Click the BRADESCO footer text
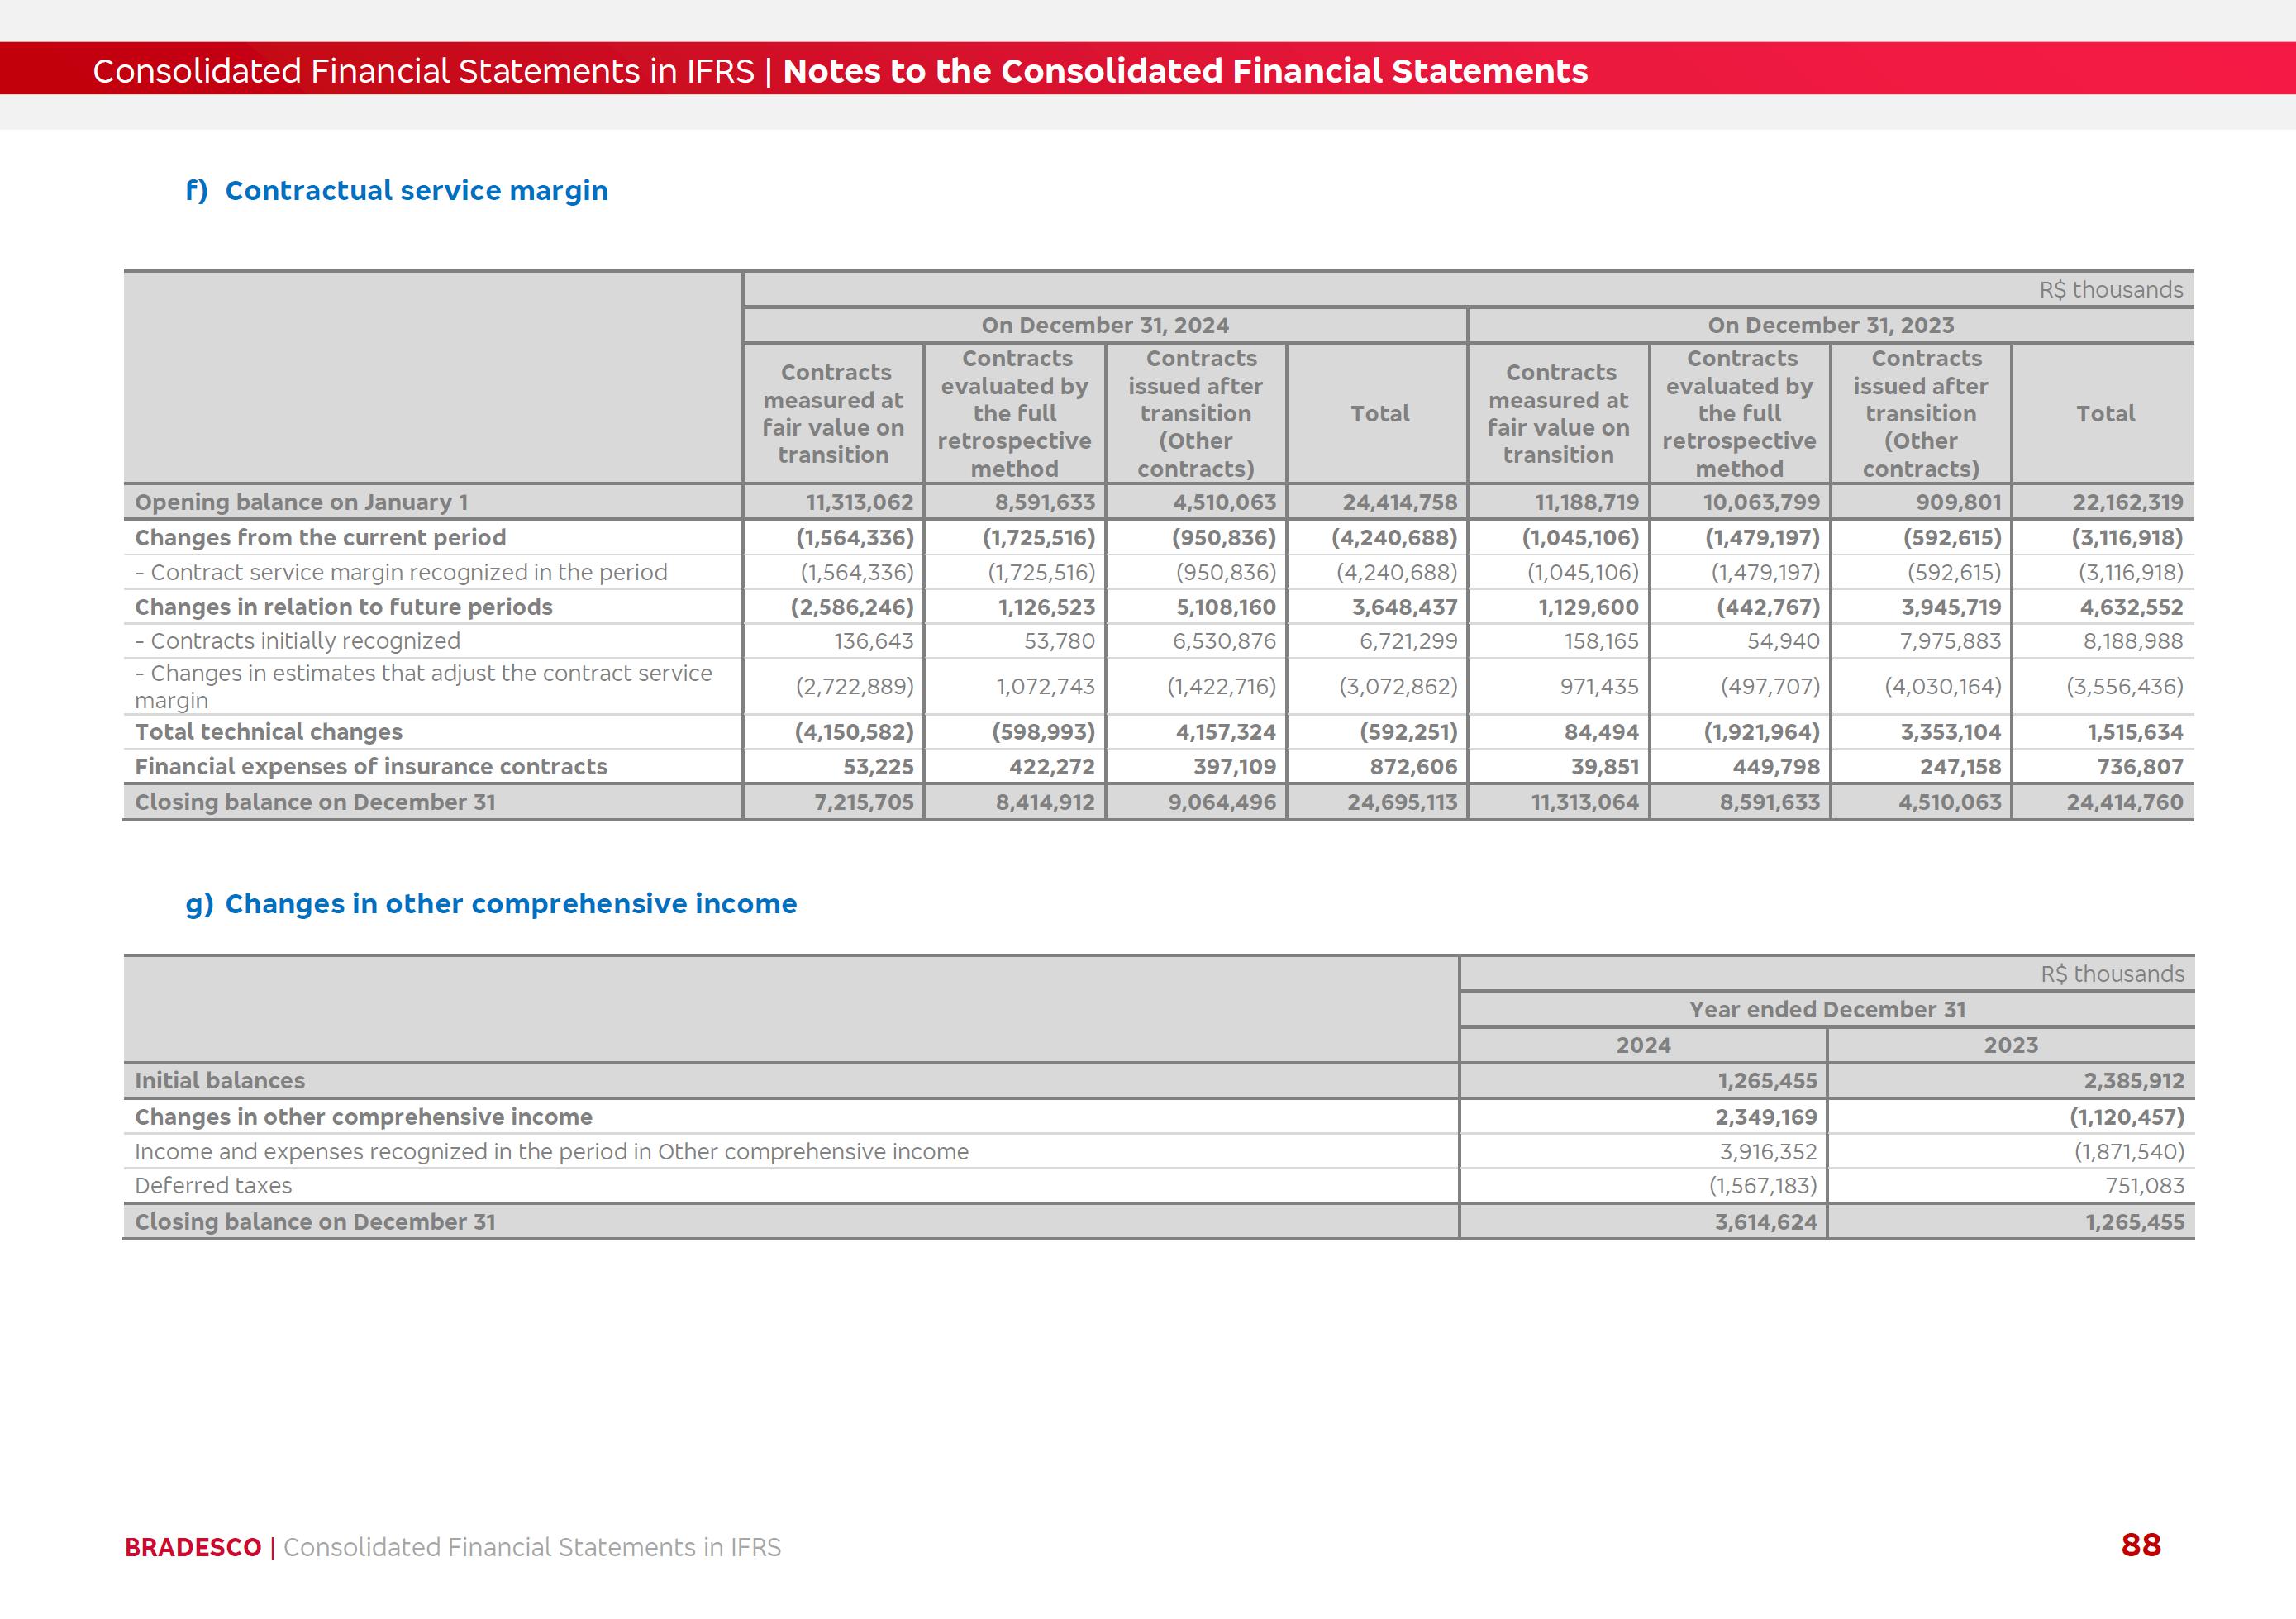 pyautogui.click(x=192, y=1548)
